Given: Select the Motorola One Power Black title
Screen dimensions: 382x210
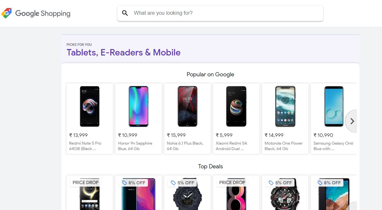Looking at the screenshot, I should (x=284, y=146).
